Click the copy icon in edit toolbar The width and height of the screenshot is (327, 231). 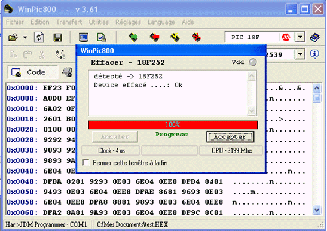[13, 54]
